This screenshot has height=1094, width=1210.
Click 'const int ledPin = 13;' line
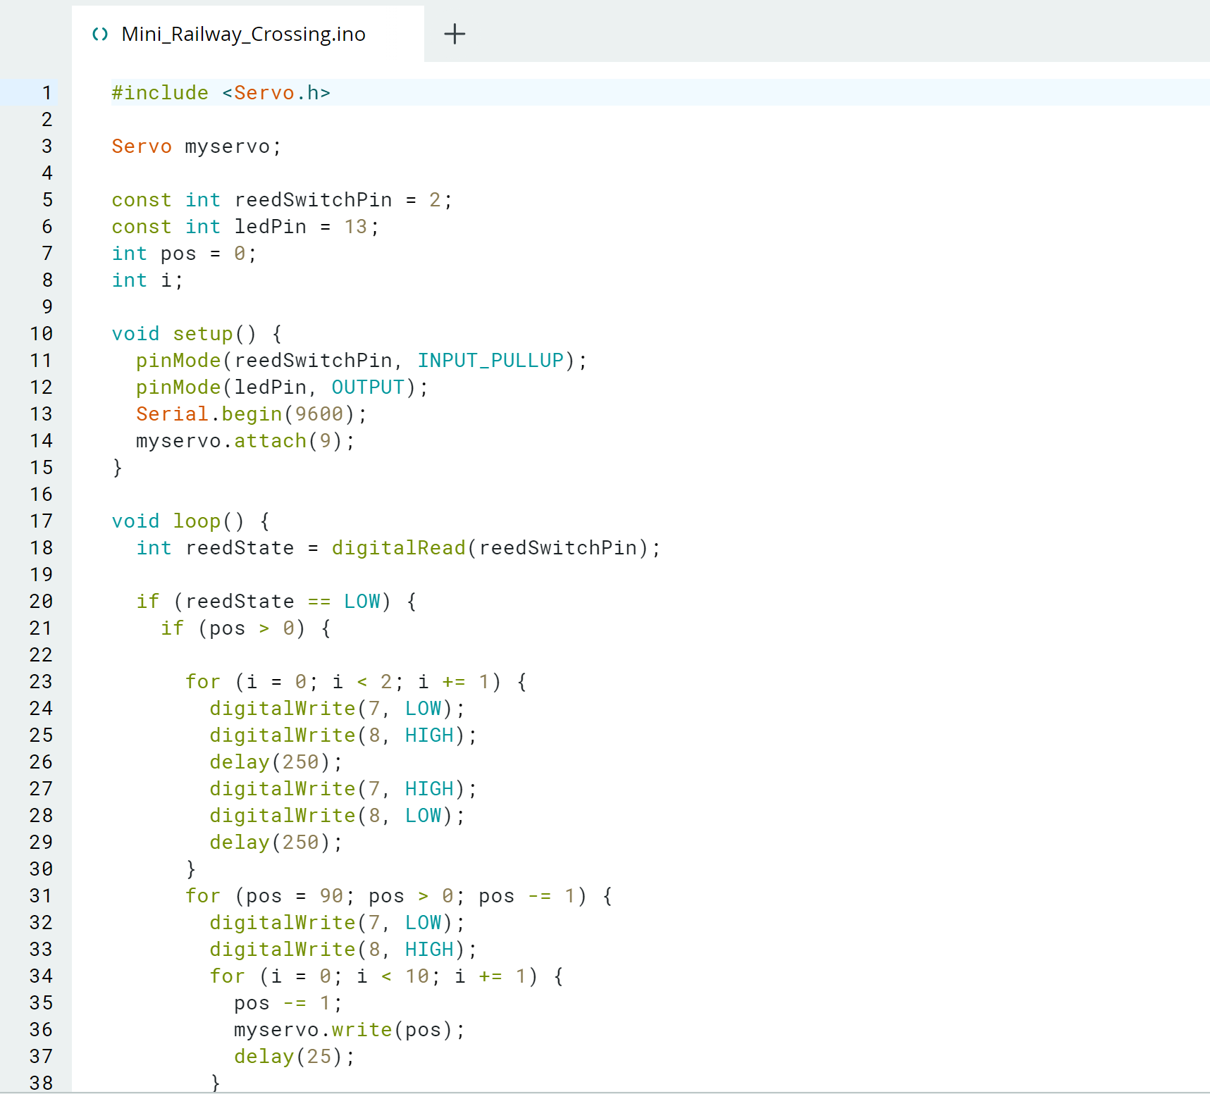pos(245,227)
